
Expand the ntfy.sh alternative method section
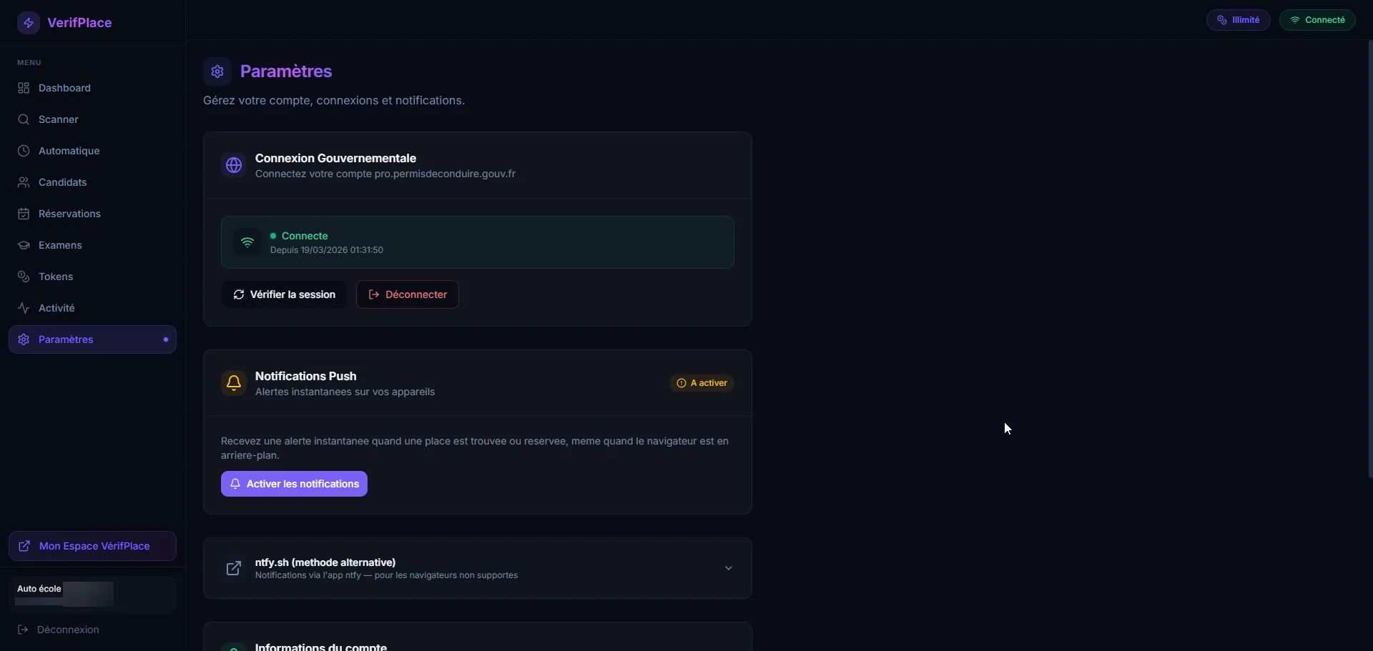pos(728,568)
